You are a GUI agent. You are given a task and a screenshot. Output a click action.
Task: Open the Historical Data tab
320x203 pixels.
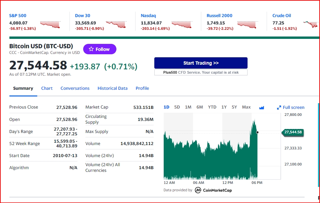click(112, 88)
